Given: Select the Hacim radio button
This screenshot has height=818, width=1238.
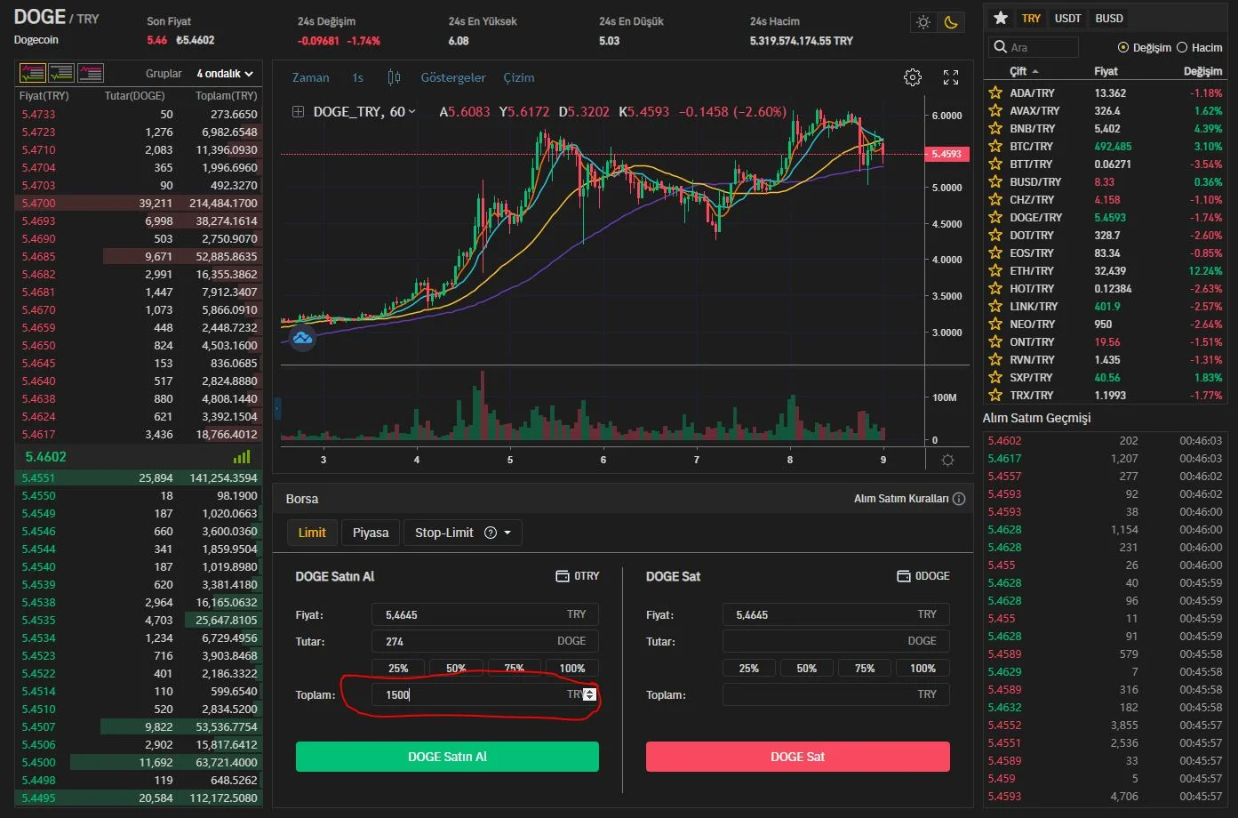Looking at the screenshot, I should (x=1182, y=47).
